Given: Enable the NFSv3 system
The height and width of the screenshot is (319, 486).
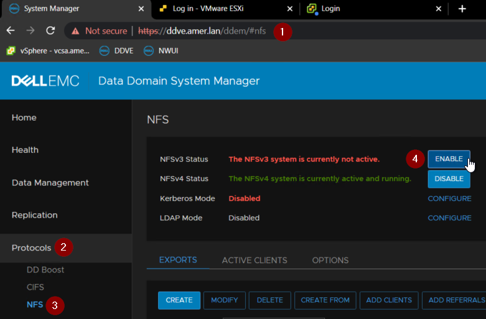Looking at the screenshot, I should click(x=448, y=159).
